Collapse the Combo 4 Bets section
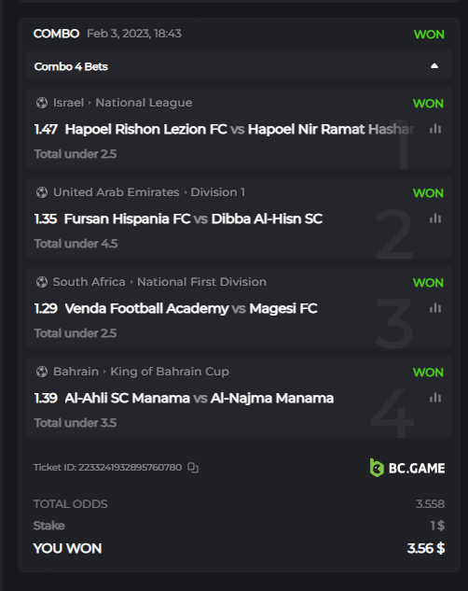468x591 pixels. click(x=434, y=66)
